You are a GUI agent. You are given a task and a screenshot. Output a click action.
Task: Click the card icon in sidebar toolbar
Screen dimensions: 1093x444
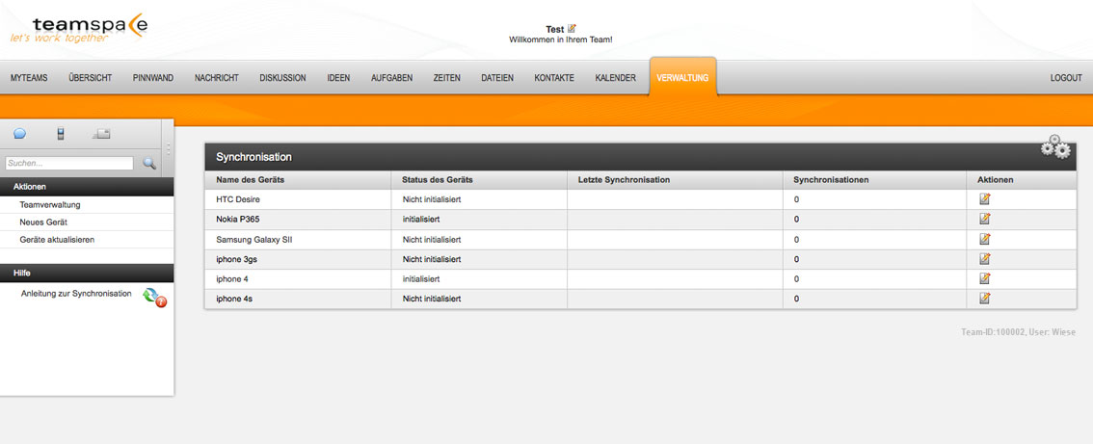[x=102, y=134]
